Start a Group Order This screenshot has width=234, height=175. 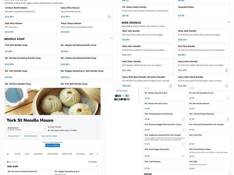tap(14, 136)
